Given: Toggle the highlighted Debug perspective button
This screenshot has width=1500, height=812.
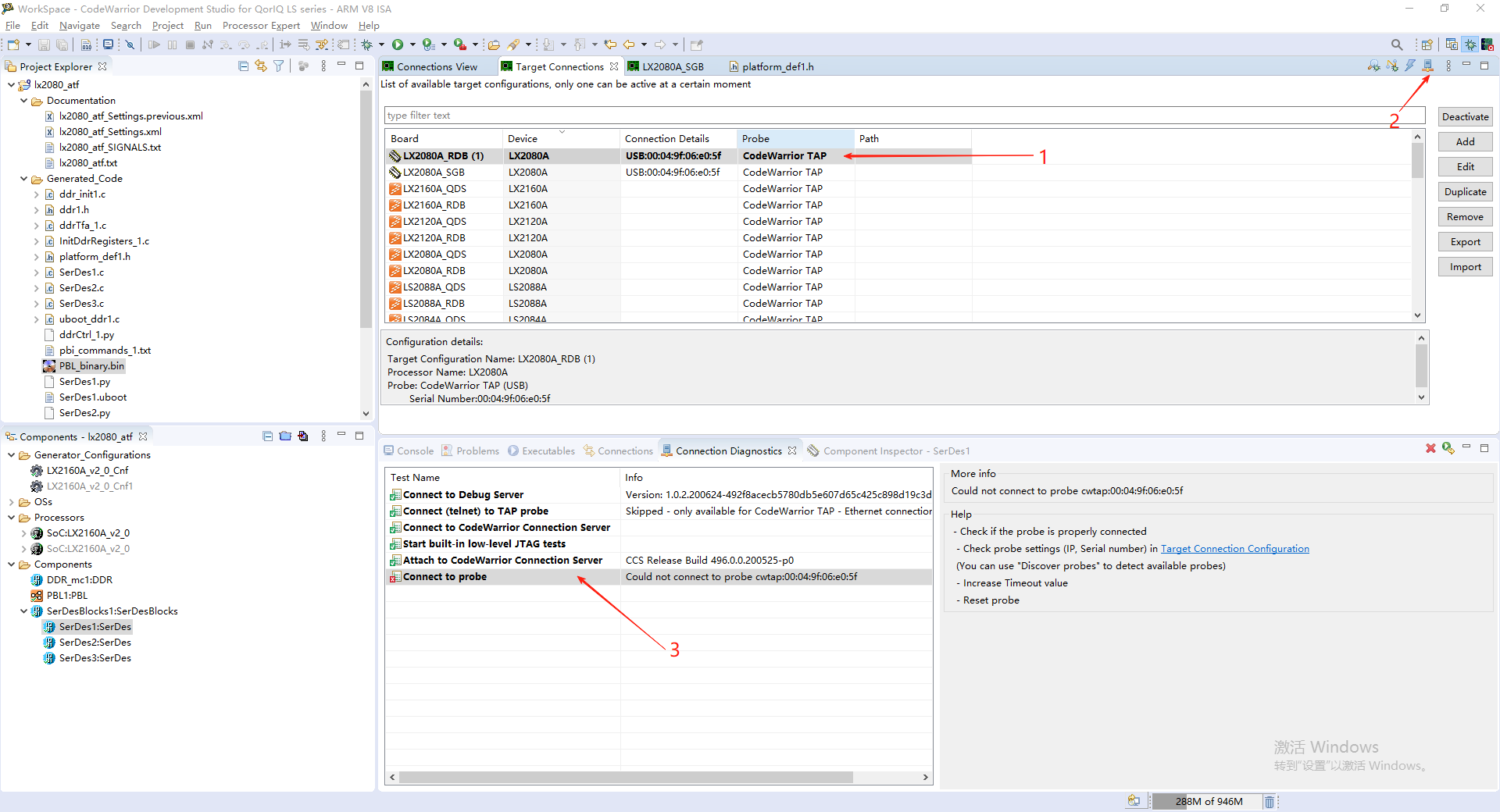Looking at the screenshot, I should [x=1470, y=45].
